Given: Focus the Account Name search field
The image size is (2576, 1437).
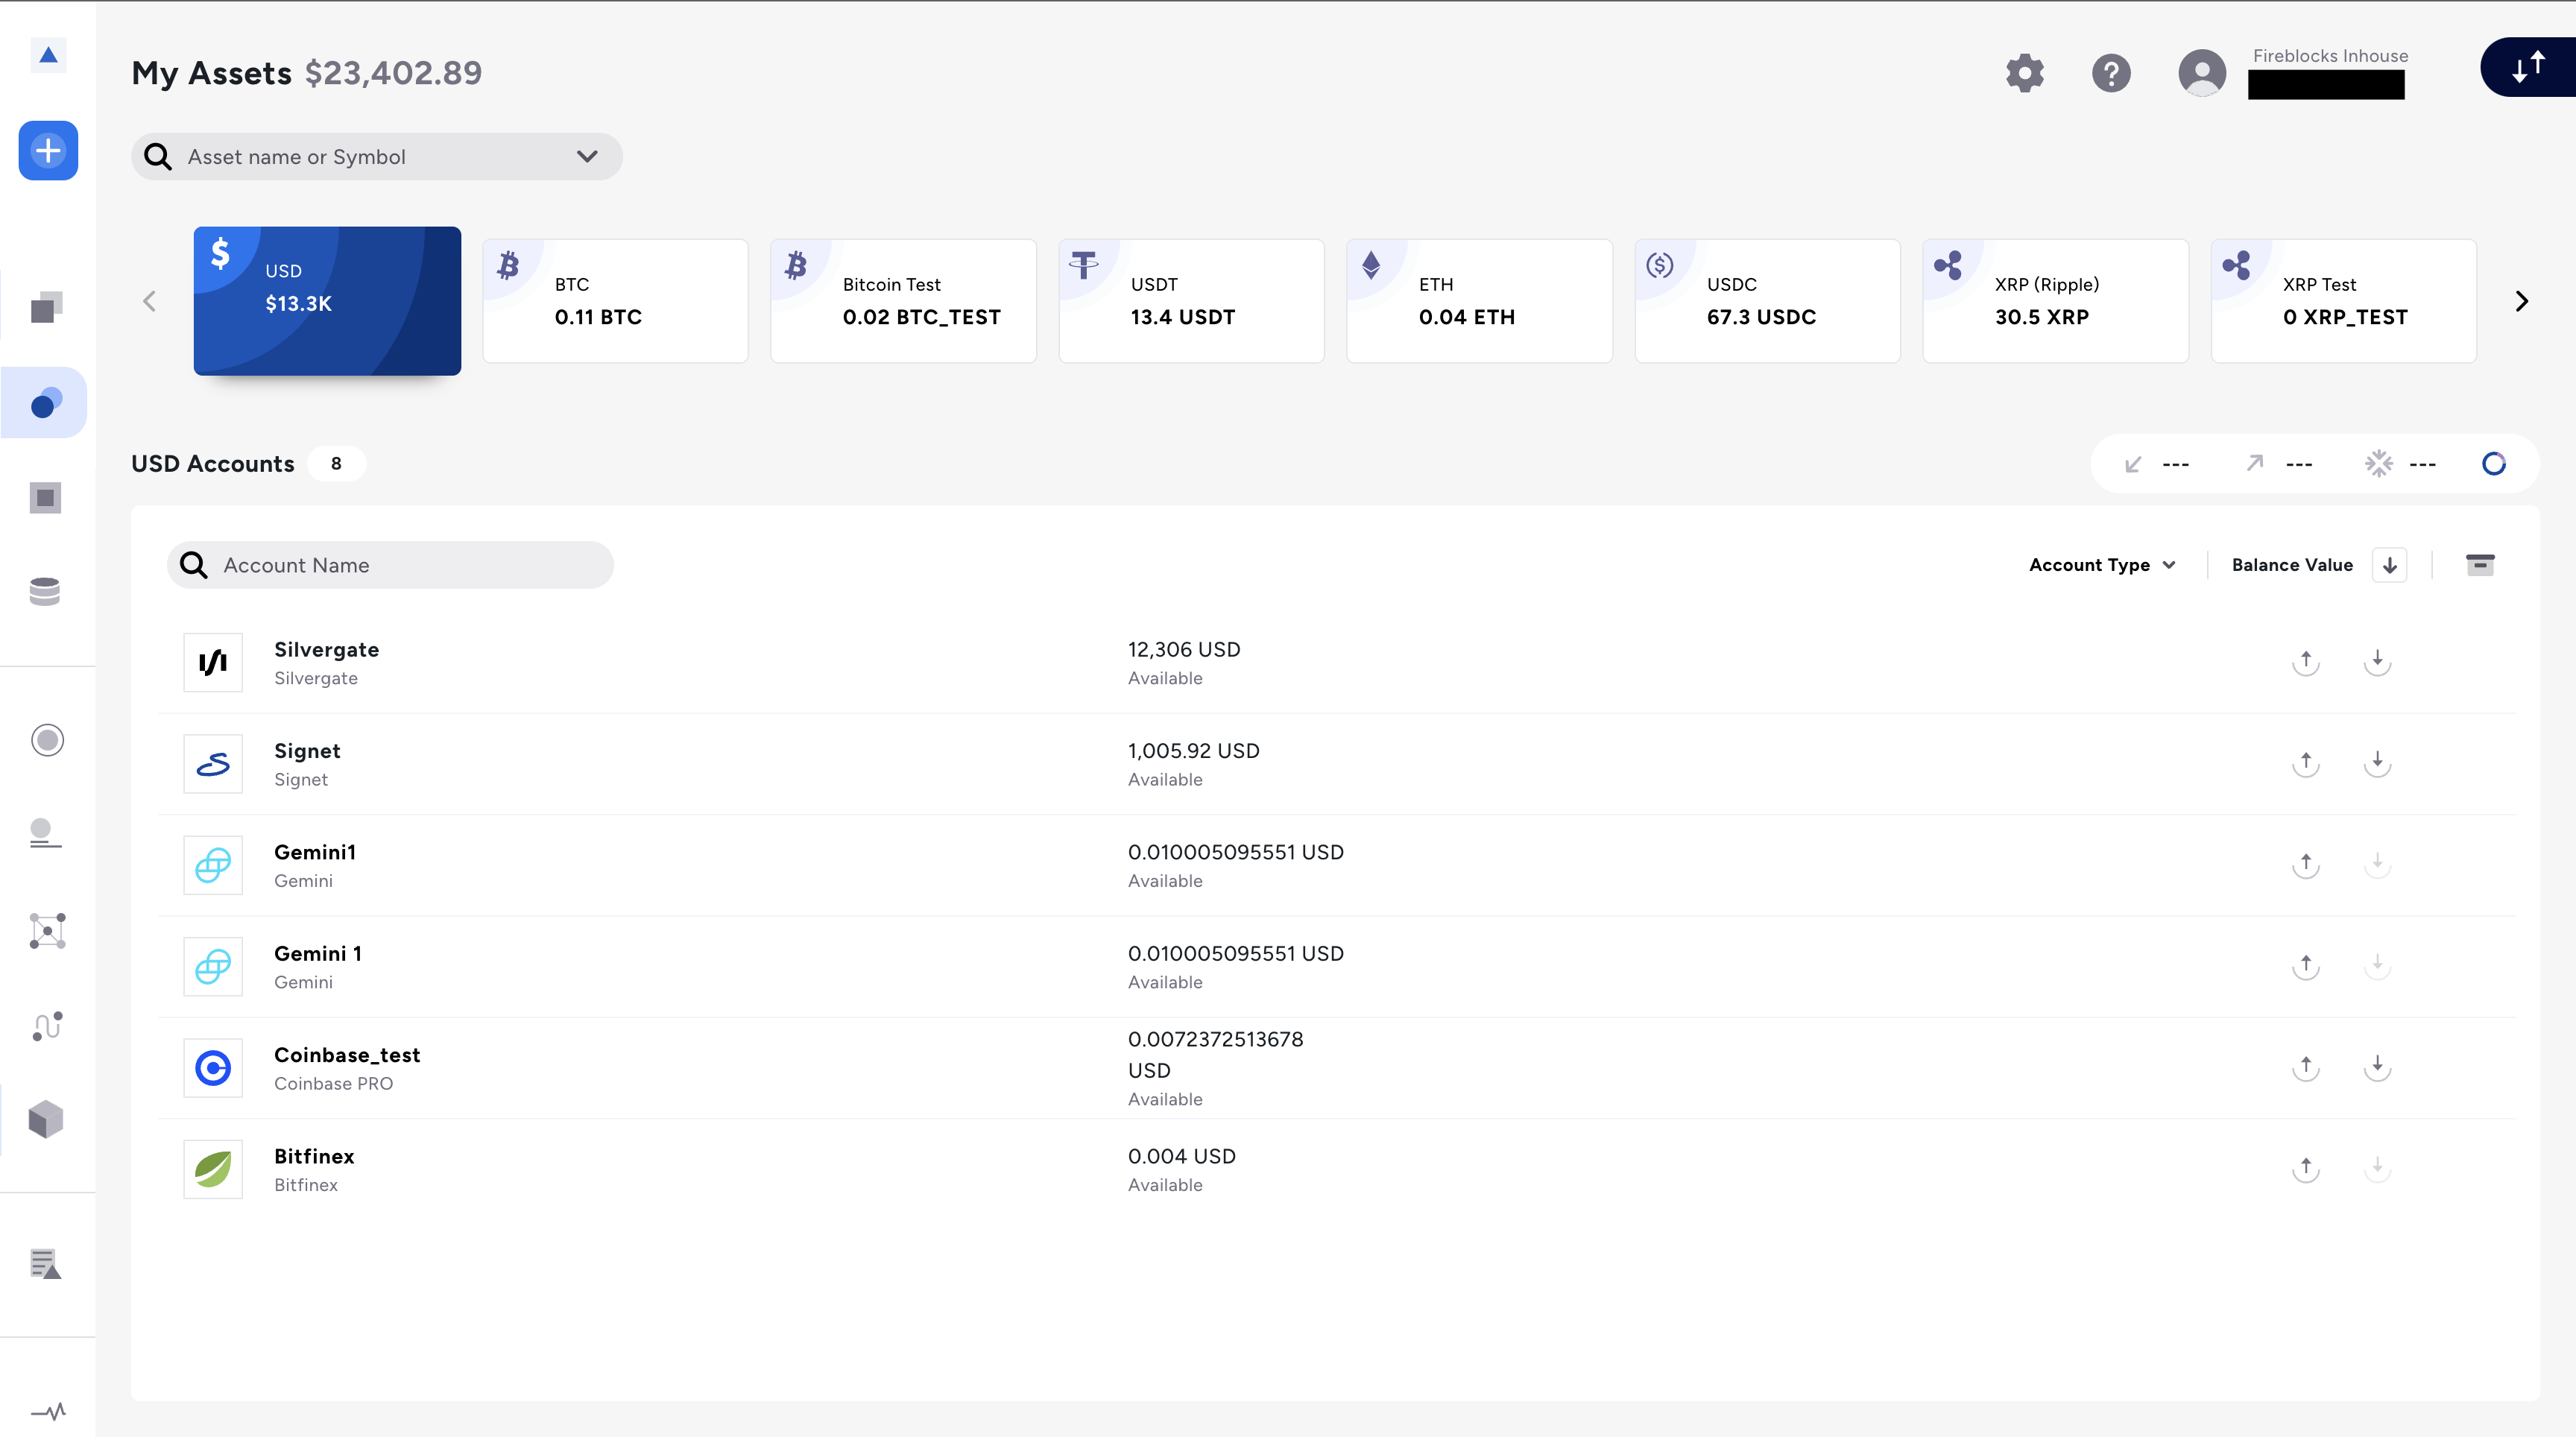Looking at the screenshot, I should [390, 565].
